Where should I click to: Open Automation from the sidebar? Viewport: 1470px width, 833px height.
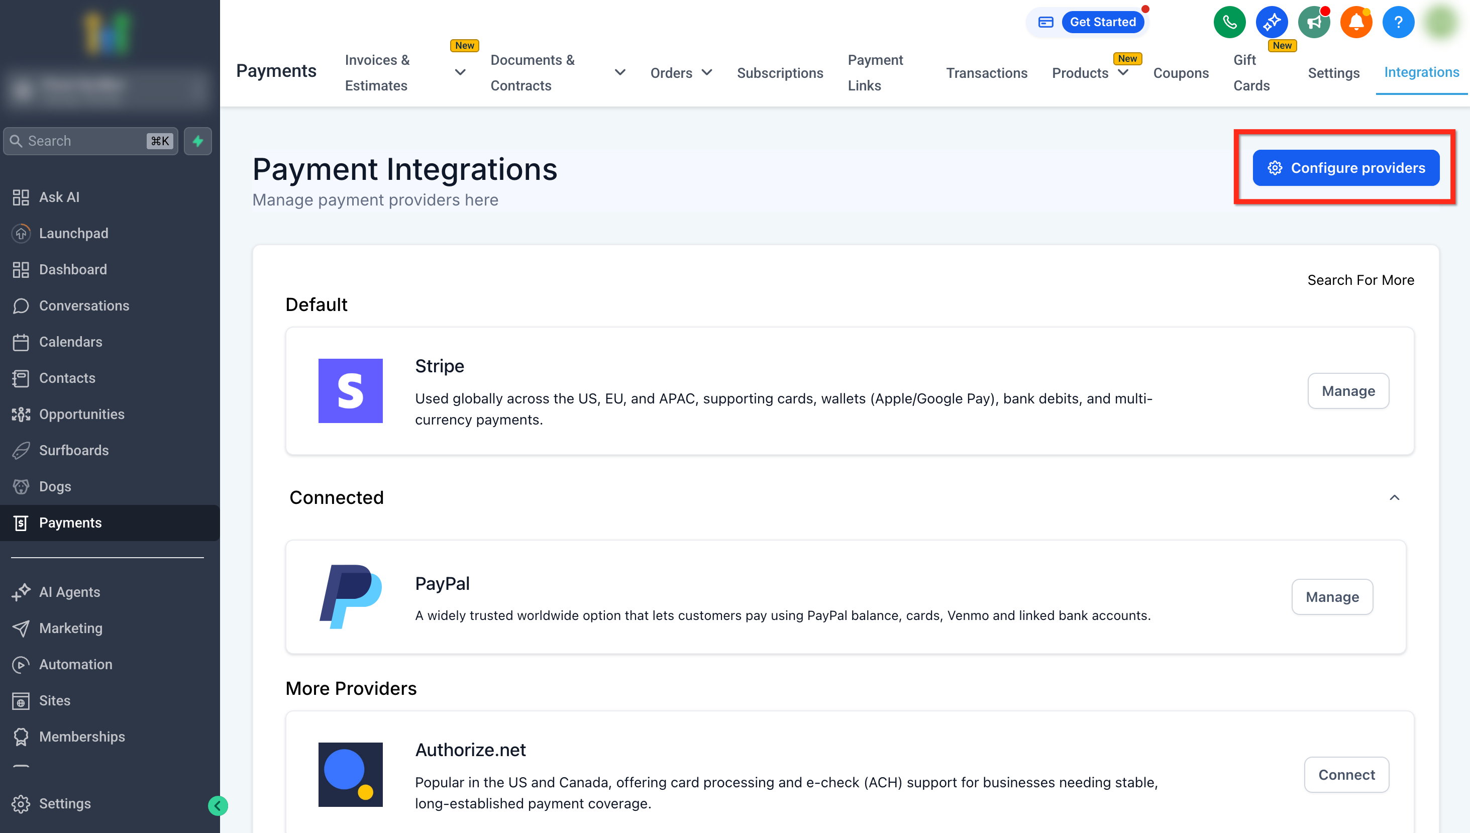click(x=75, y=664)
